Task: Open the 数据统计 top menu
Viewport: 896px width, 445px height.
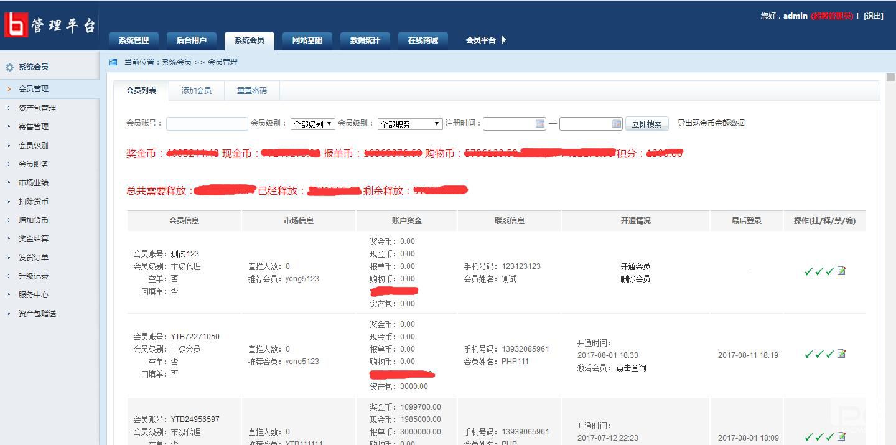Action: [365, 40]
